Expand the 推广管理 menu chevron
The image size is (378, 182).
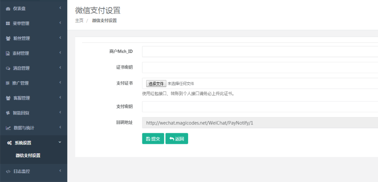(x=60, y=82)
